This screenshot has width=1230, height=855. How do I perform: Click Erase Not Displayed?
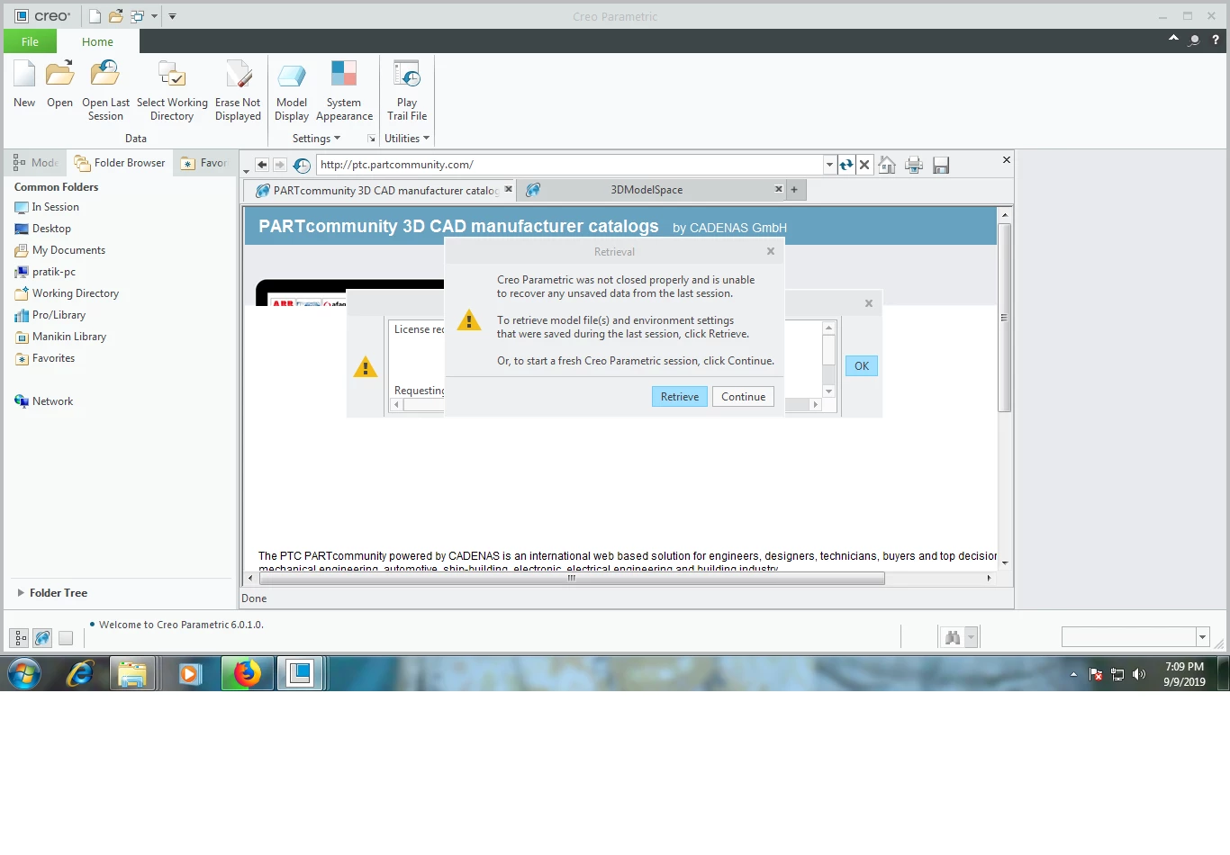pyautogui.click(x=238, y=90)
